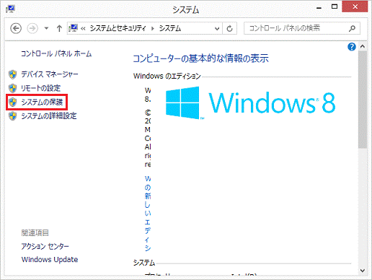Image resolution: width=372 pixels, height=280 pixels.
Task: Maximize the システム window
Action: 335,7
